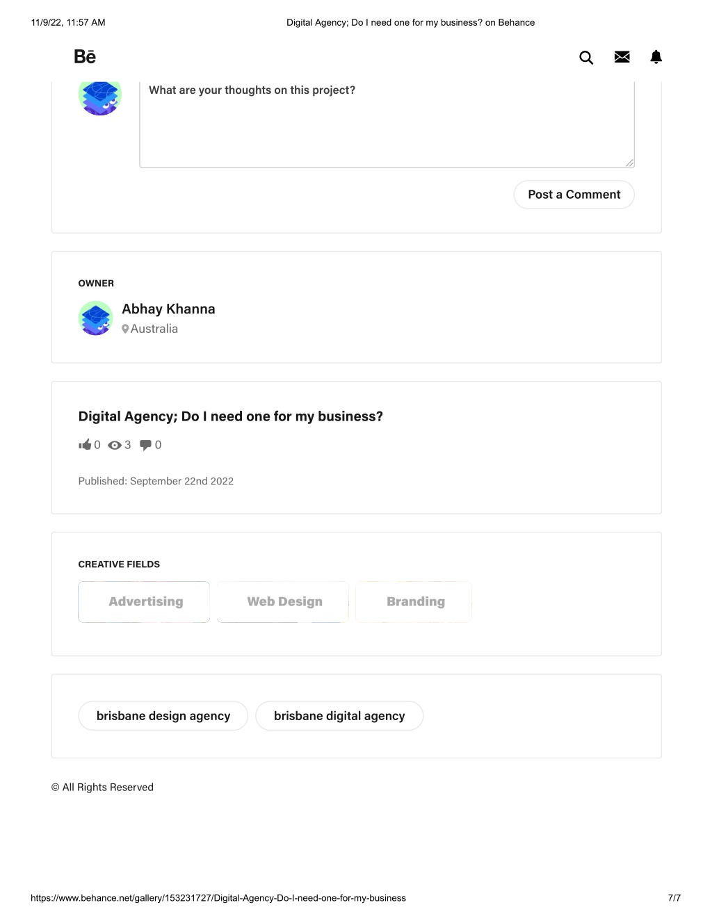Screen dimensions: 712x921
Task: Open the 'brisbane digital agency' tag
Action: pos(339,716)
